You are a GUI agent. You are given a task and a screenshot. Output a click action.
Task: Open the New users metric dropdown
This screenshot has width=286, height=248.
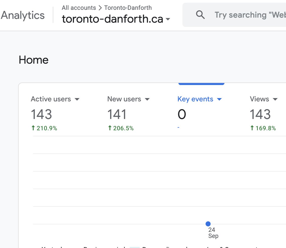point(147,99)
